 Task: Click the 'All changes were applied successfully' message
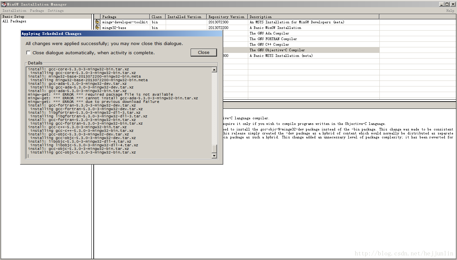(x=104, y=43)
